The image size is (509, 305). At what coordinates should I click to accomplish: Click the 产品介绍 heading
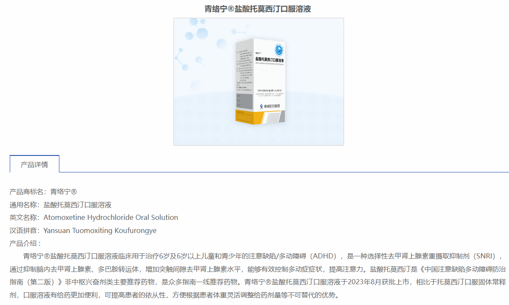(25, 243)
